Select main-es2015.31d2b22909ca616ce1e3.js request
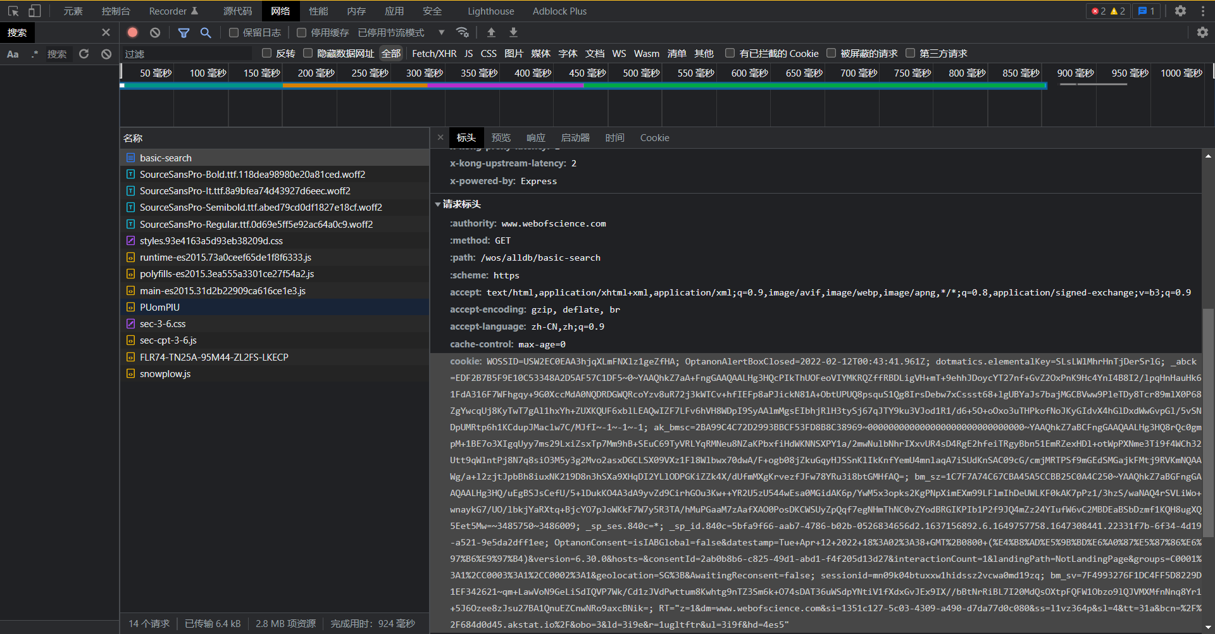 click(x=275, y=290)
